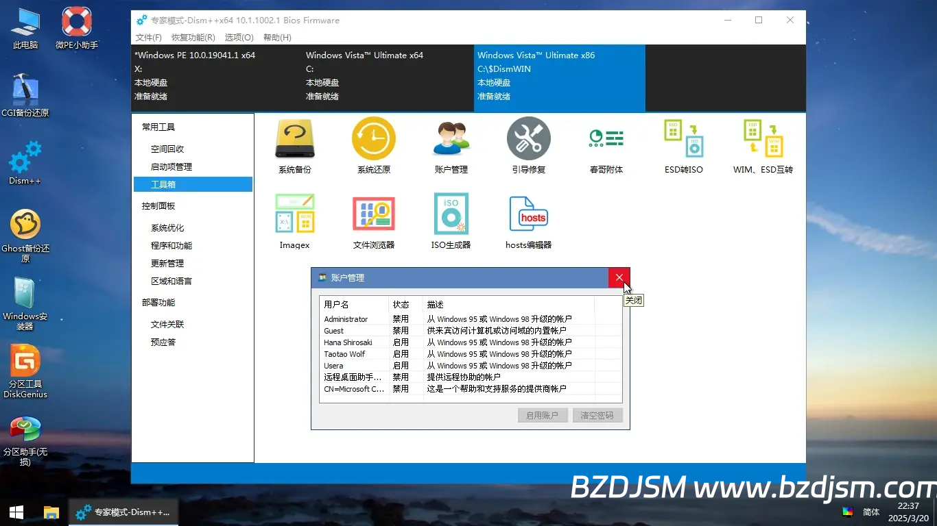Click the 部署功能 section heading
This screenshot has height=526, width=937.
[158, 302]
